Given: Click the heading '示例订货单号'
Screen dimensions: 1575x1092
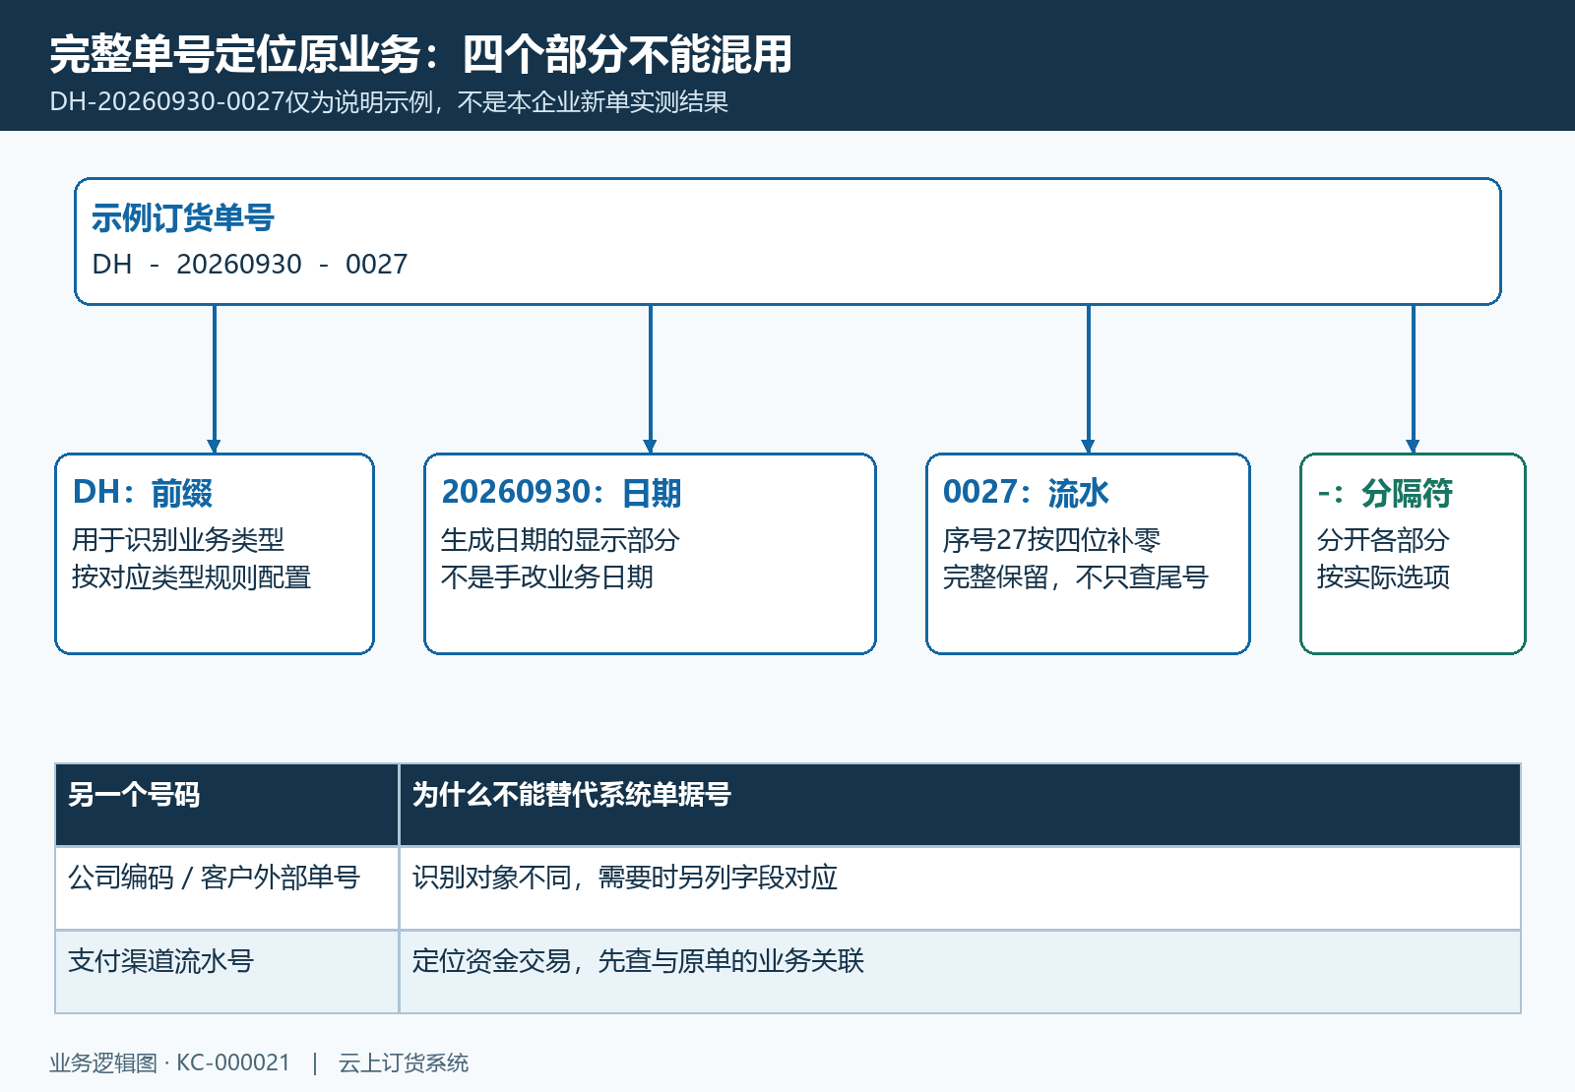Looking at the screenshot, I should 183,217.
